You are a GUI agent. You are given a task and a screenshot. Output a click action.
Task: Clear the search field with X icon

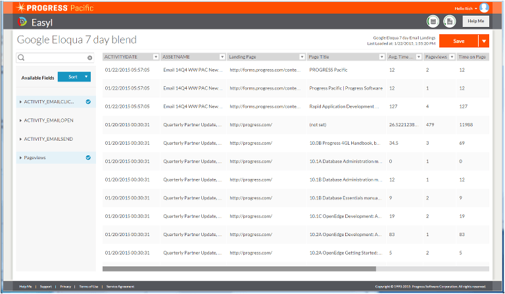pos(90,58)
